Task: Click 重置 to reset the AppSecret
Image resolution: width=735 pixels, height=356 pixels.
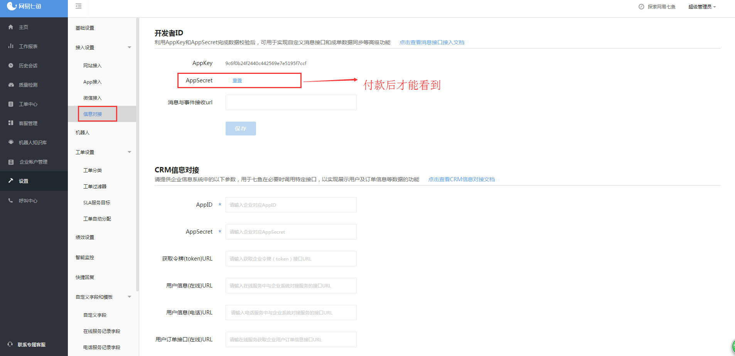Action: pos(237,80)
